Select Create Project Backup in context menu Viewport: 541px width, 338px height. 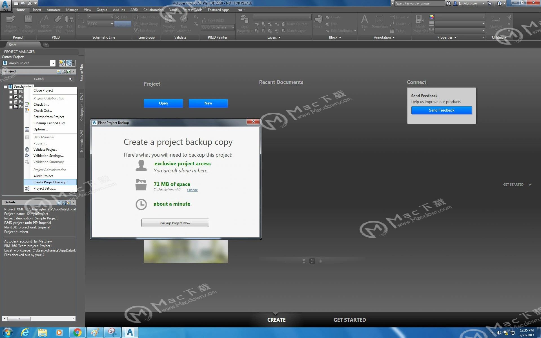pyautogui.click(x=50, y=182)
